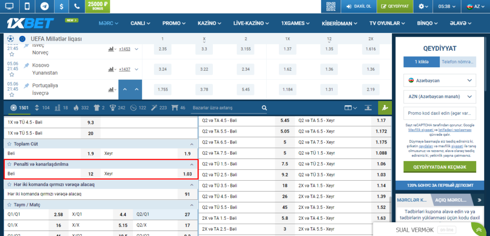Favorite the Toplam Cüt market star
Screen dimensions: 490x236
[x=10, y=144]
